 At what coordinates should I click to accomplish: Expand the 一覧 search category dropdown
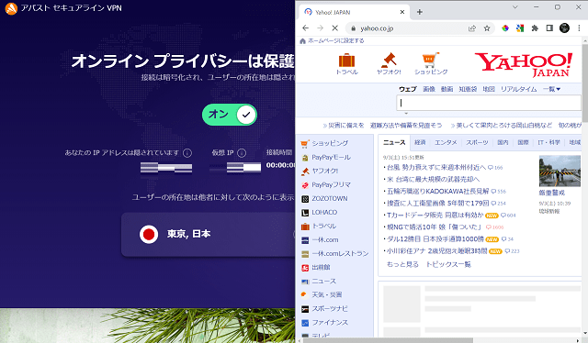pos(551,89)
